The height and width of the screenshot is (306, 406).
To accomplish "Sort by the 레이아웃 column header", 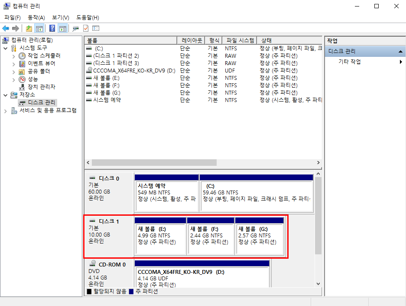I will (x=191, y=40).
